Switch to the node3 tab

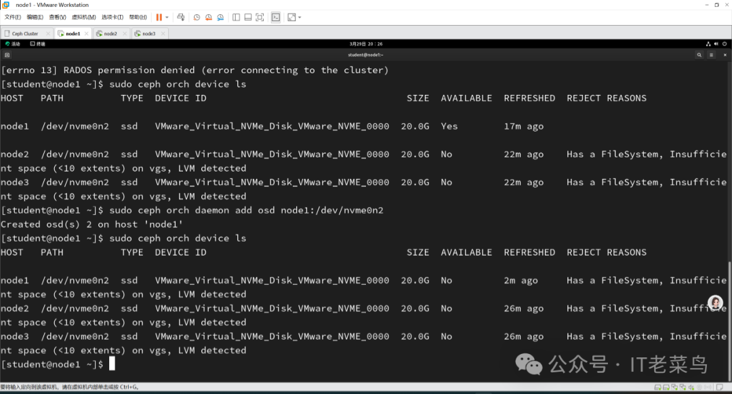coord(148,34)
